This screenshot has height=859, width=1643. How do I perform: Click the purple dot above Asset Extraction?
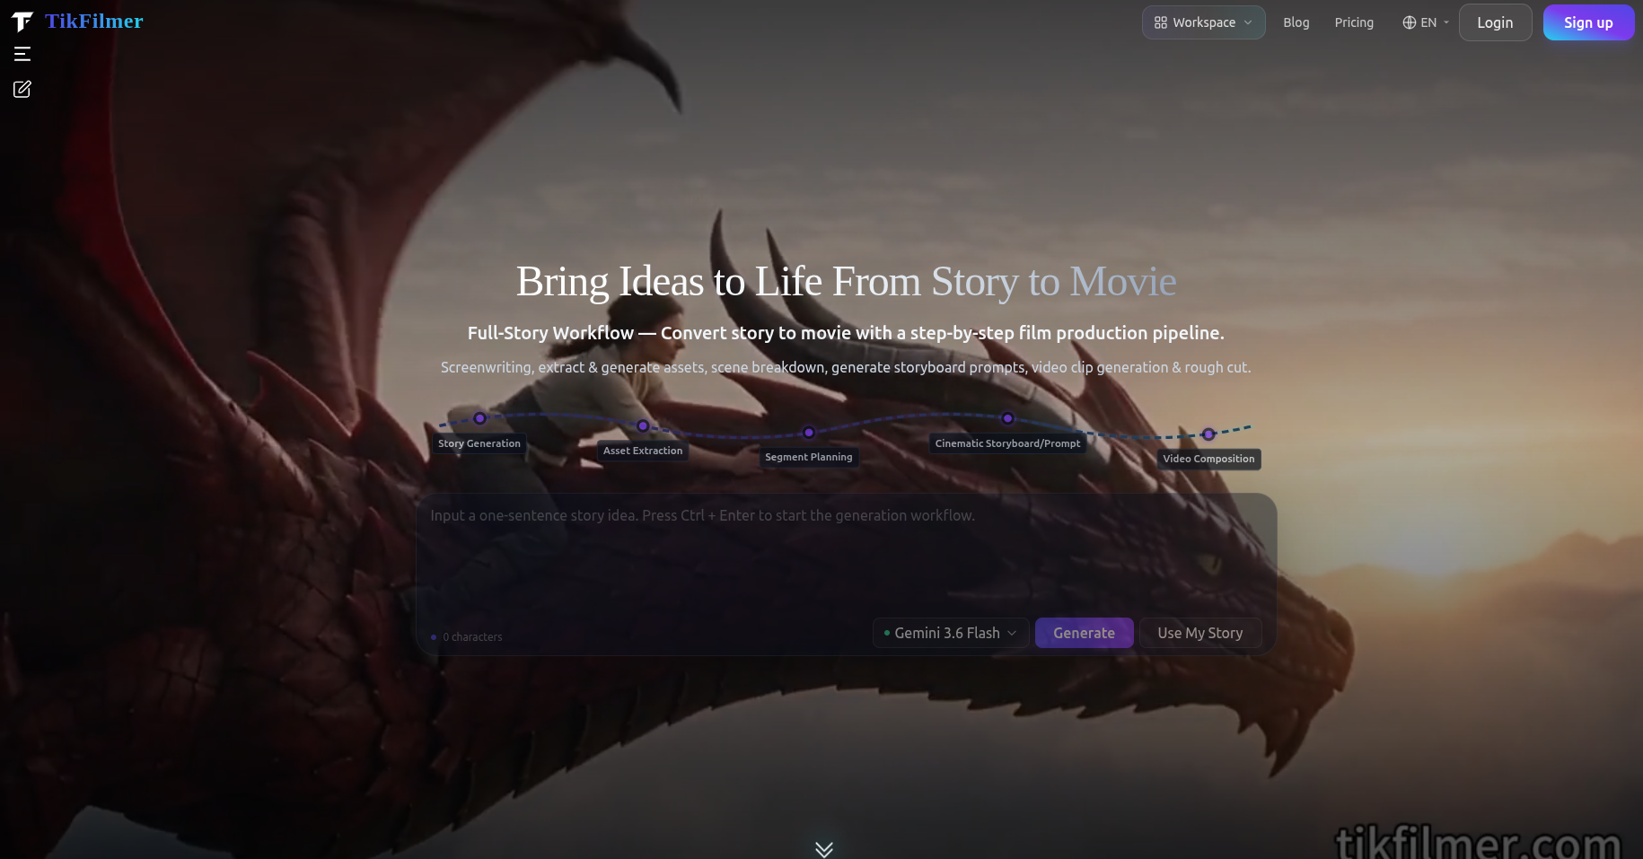(643, 425)
